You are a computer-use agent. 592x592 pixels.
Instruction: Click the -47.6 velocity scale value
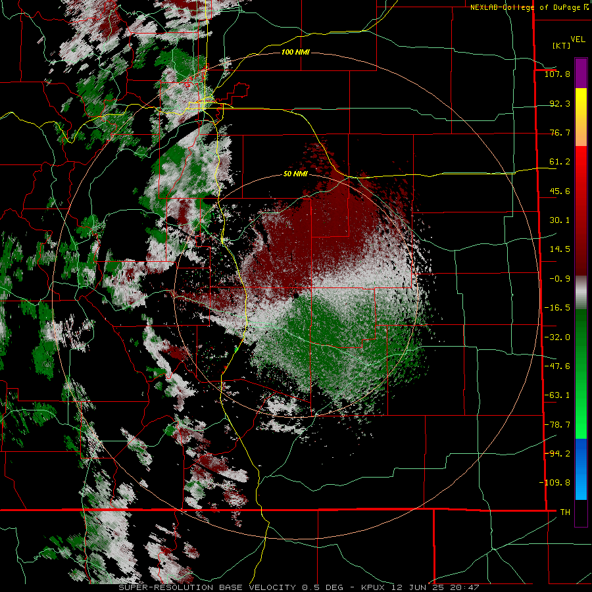coord(557,366)
